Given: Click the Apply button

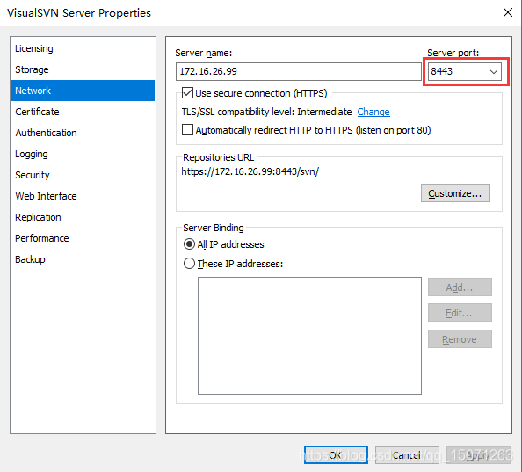Looking at the screenshot, I should [x=478, y=454].
